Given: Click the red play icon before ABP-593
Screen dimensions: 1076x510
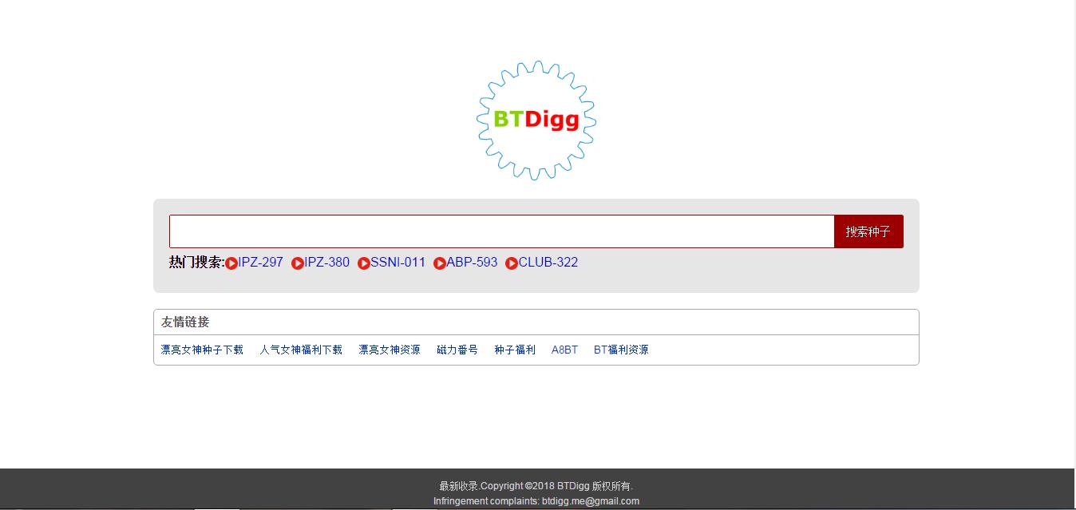Looking at the screenshot, I should (440, 263).
